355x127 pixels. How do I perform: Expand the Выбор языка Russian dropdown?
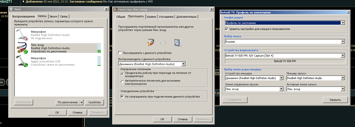pos(343,42)
